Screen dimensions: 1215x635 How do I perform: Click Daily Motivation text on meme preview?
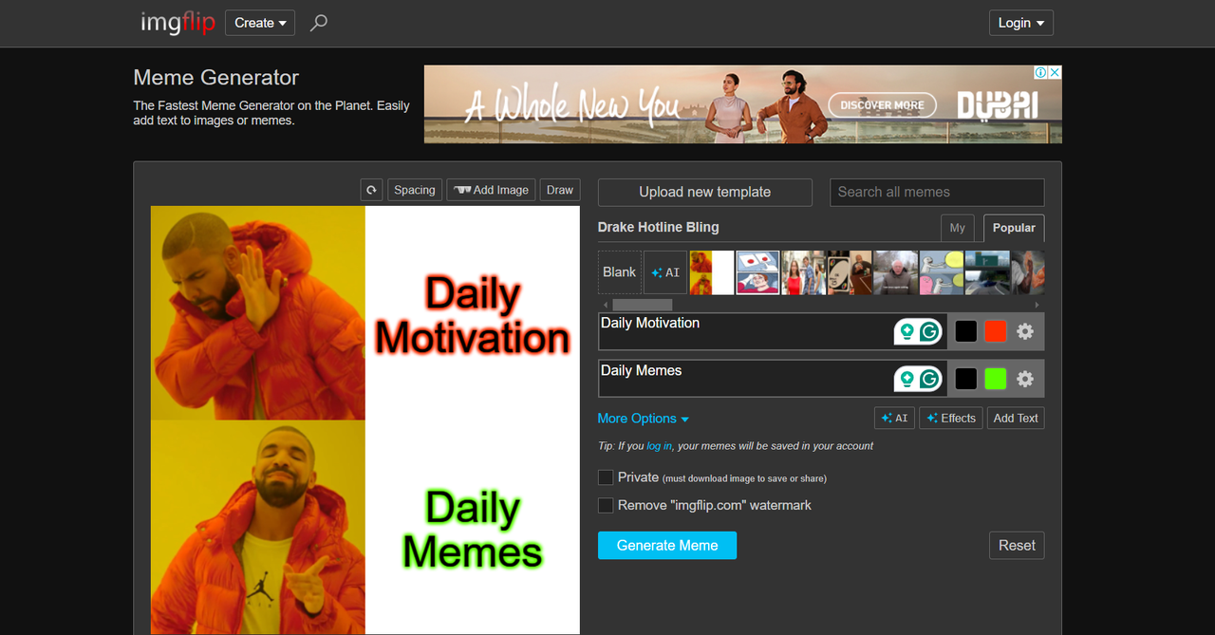[x=473, y=316]
